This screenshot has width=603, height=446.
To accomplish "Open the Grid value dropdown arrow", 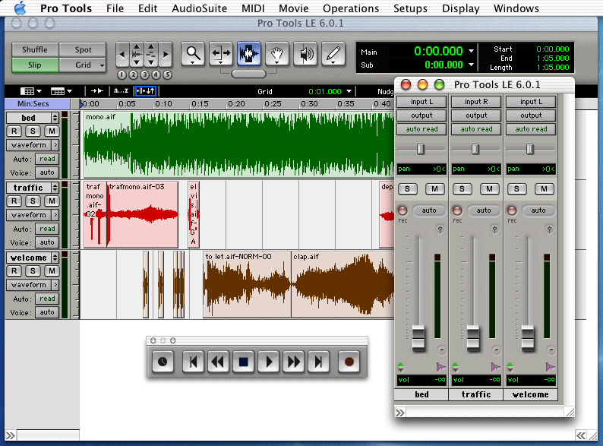I will (349, 91).
